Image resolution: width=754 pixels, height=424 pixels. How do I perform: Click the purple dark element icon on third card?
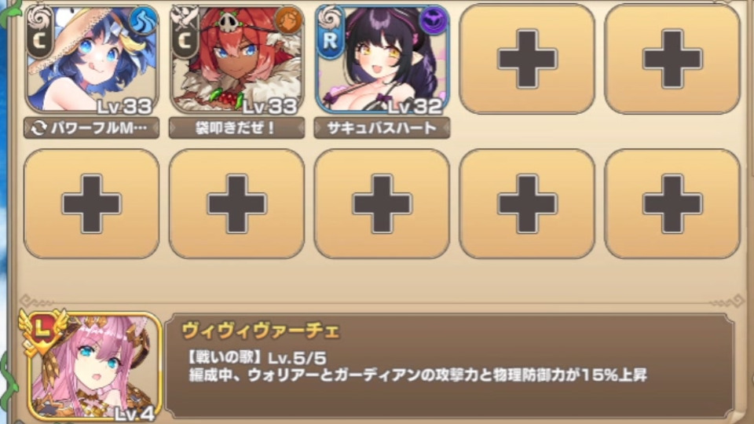point(434,20)
